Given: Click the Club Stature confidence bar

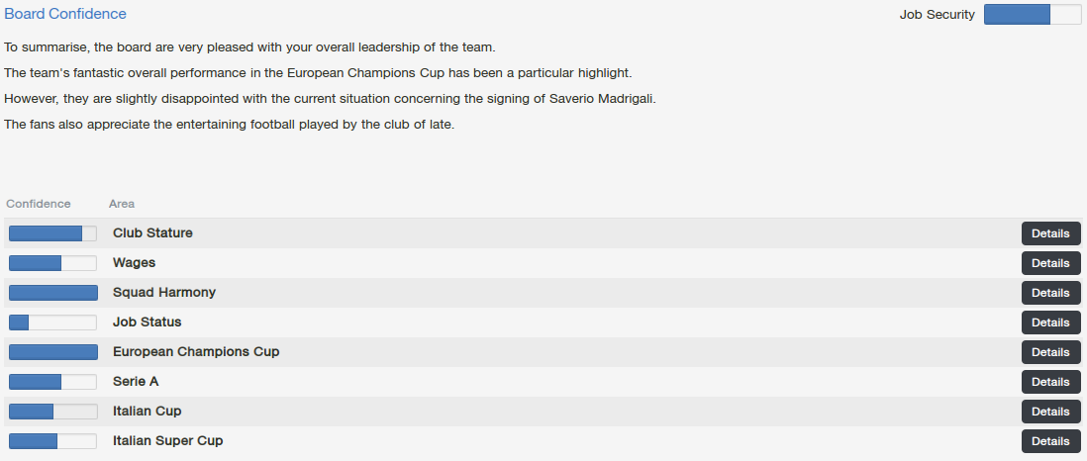Looking at the screenshot, I should [52, 233].
